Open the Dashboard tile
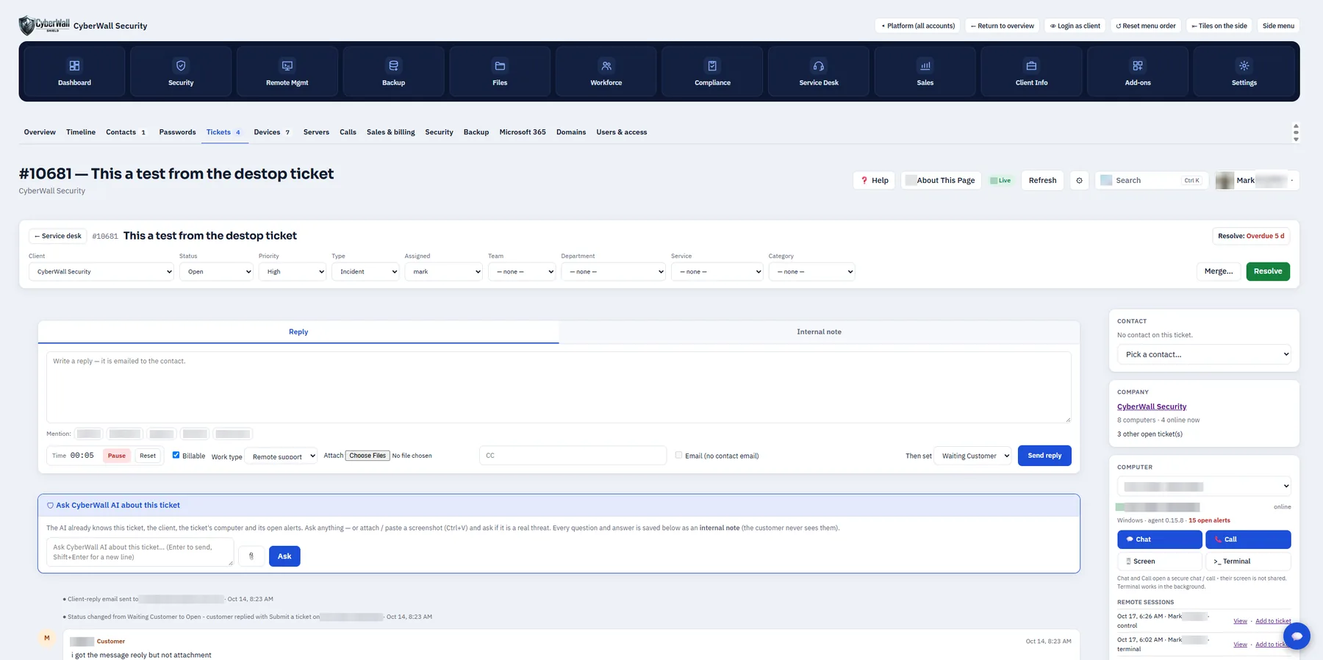 (75, 71)
